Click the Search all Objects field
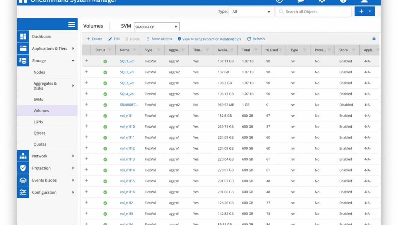Screen dimensions: 398x225 click(314, 12)
